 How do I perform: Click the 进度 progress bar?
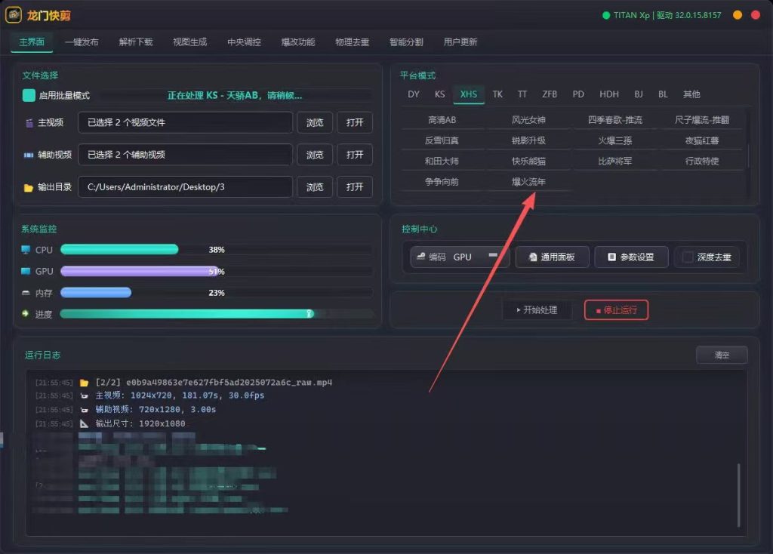point(217,313)
